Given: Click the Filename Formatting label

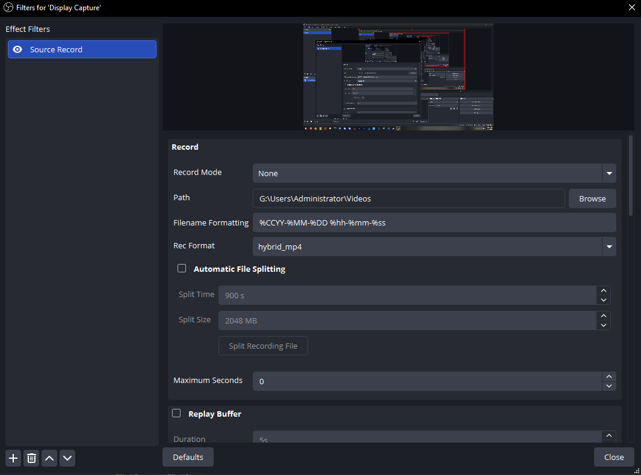Looking at the screenshot, I should click(x=211, y=222).
